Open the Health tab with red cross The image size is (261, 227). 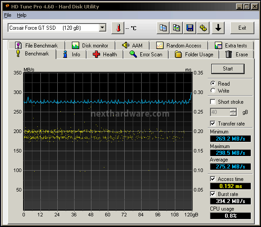point(105,55)
